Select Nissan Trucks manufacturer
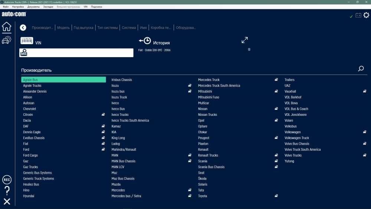This screenshot has height=209, width=371. click(207, 115)
